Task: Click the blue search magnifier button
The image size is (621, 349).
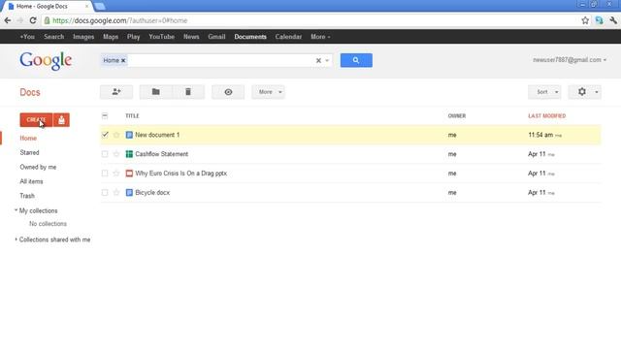Action: click(x=356, y=60)
